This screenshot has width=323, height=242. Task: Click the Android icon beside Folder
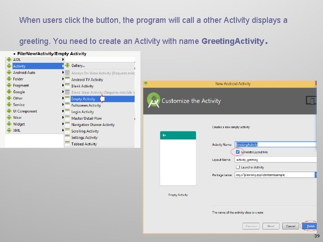click(x=9, y=79)
